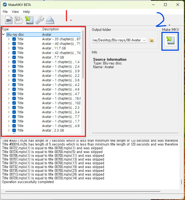The width and height of the screenshot is (185, 200).
Task: Click the Set output folder icon
Action: [152, 41]
